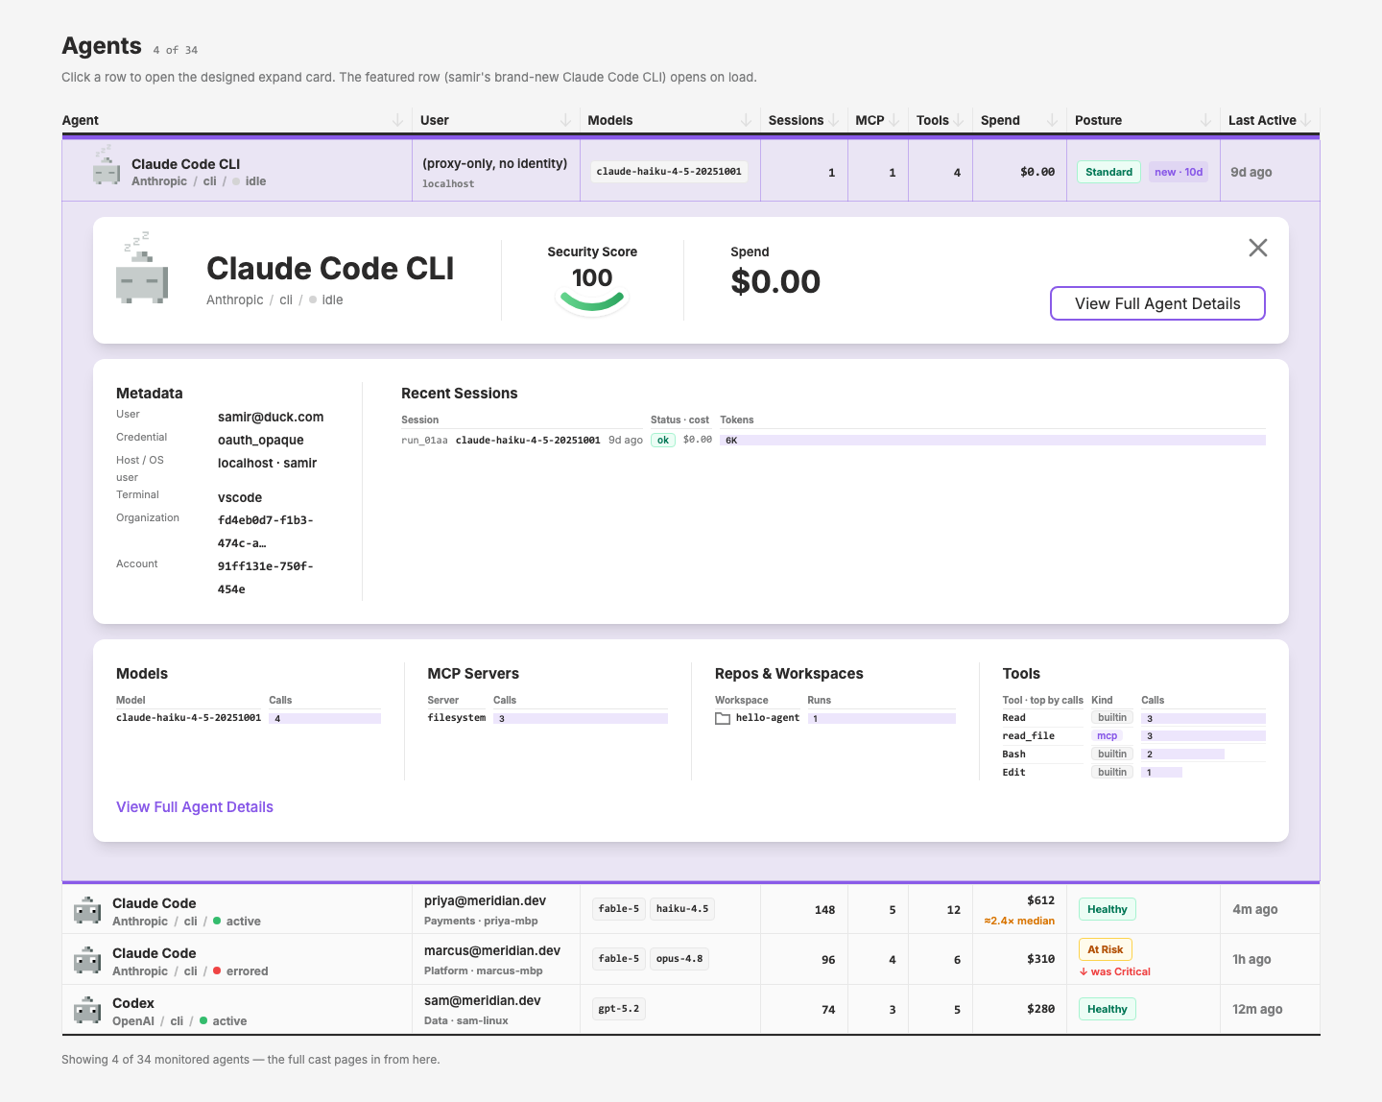Click the Claude Code CLI title in expand card
The width and height of the screenshot is (1382, 1102).
click(330, 269)
